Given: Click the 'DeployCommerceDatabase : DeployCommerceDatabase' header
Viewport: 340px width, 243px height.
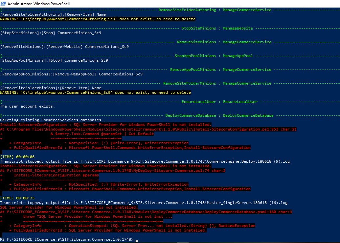Looking at the screenshot, I should point(219,115).
